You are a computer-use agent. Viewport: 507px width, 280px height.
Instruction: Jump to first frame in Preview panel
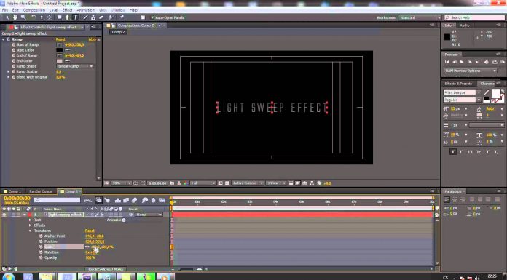(x=447, y=62)
